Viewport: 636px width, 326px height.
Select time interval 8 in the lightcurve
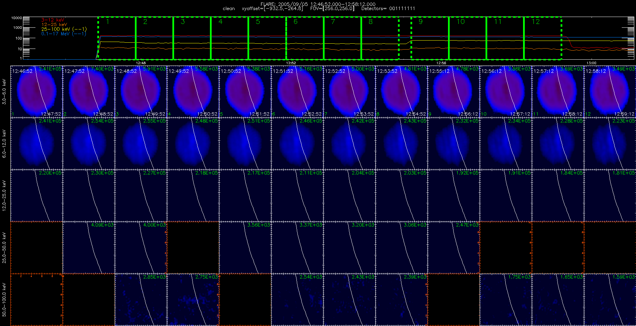coord(380,38)
